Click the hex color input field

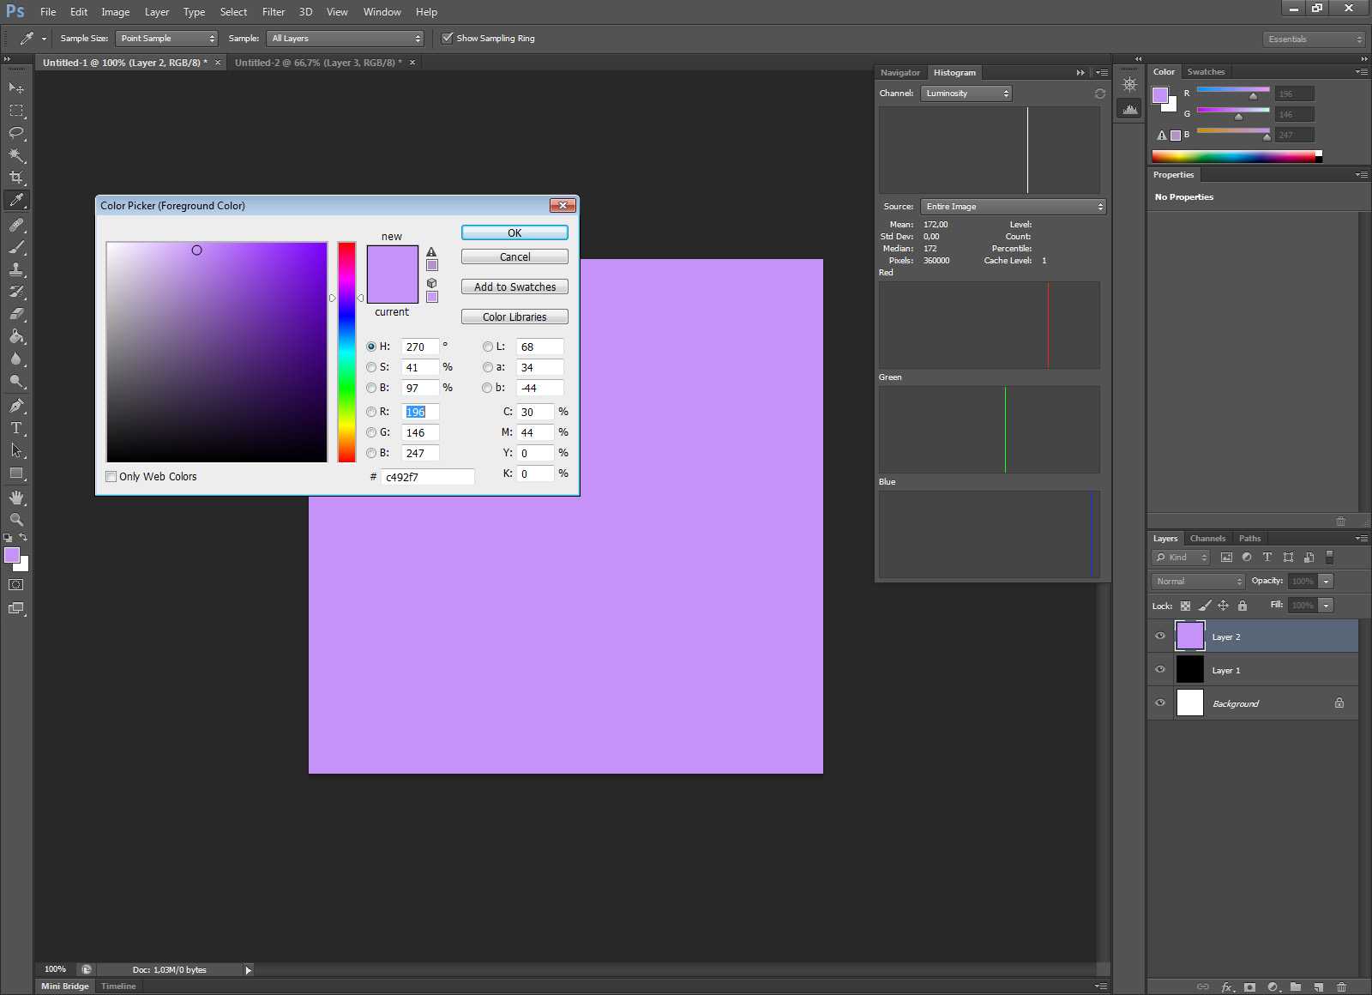click(427, 477)
